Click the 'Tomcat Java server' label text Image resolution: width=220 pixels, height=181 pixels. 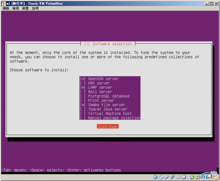[x=108, y=109]
